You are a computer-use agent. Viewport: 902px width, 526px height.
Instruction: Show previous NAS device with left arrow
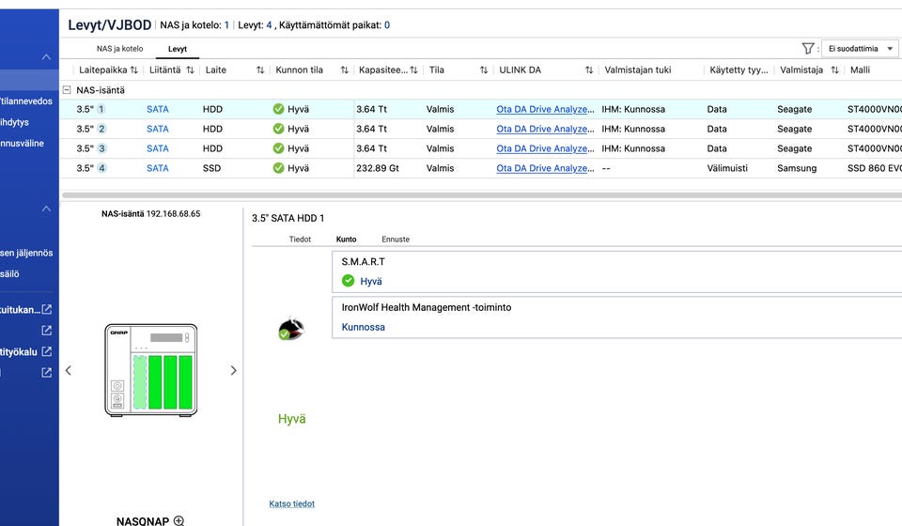pos(68,370)
